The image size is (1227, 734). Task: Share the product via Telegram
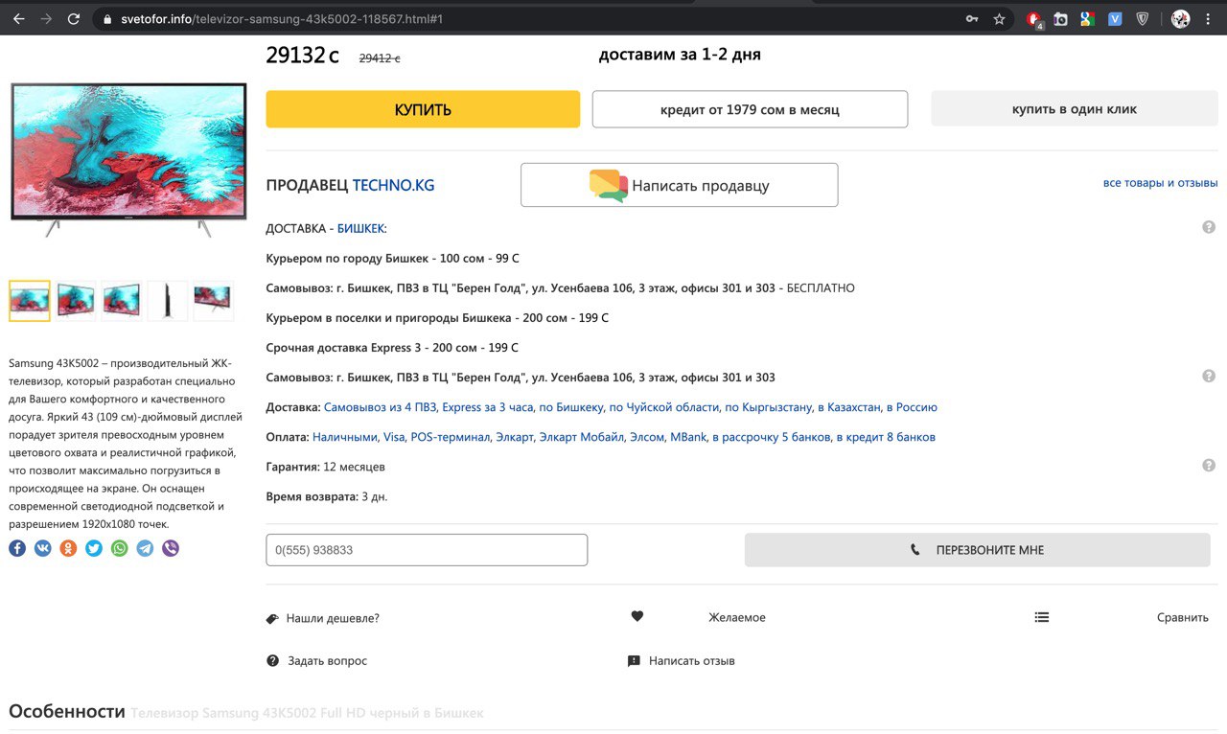tap(145, 548)
